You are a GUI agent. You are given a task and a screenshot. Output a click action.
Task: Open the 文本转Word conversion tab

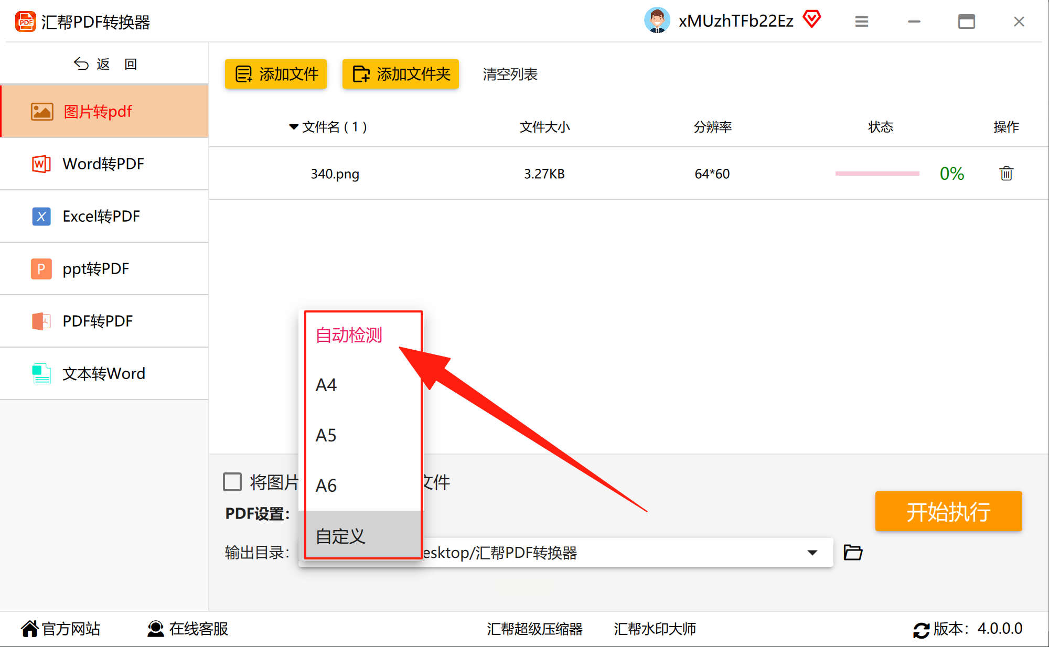pos(104,374)
